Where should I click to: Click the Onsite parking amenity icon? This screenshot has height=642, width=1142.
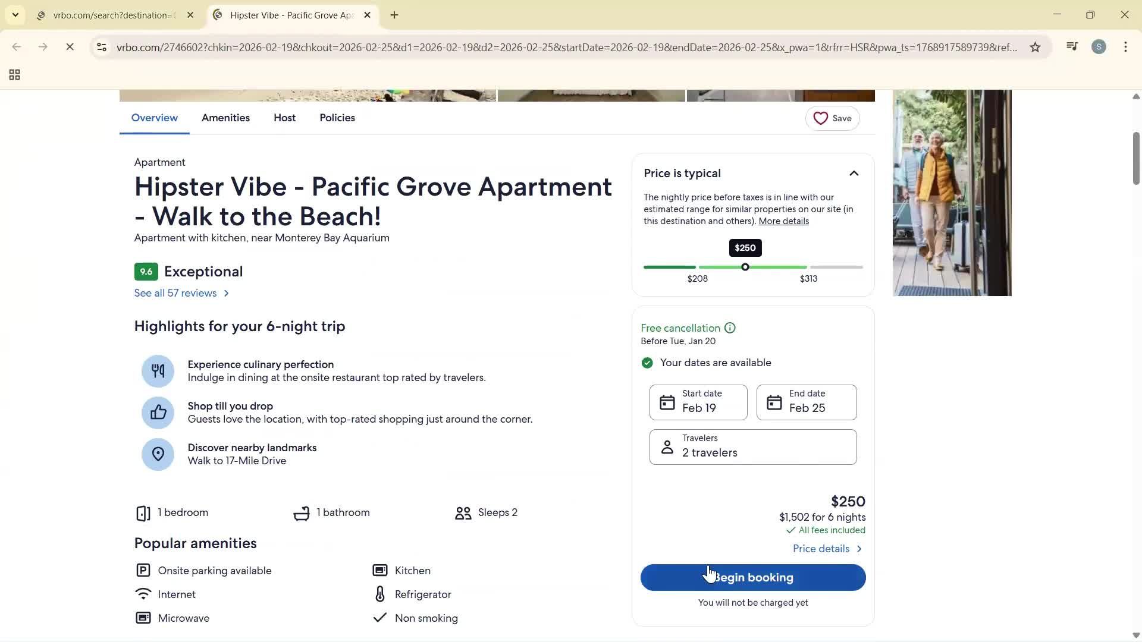[143, 569]
